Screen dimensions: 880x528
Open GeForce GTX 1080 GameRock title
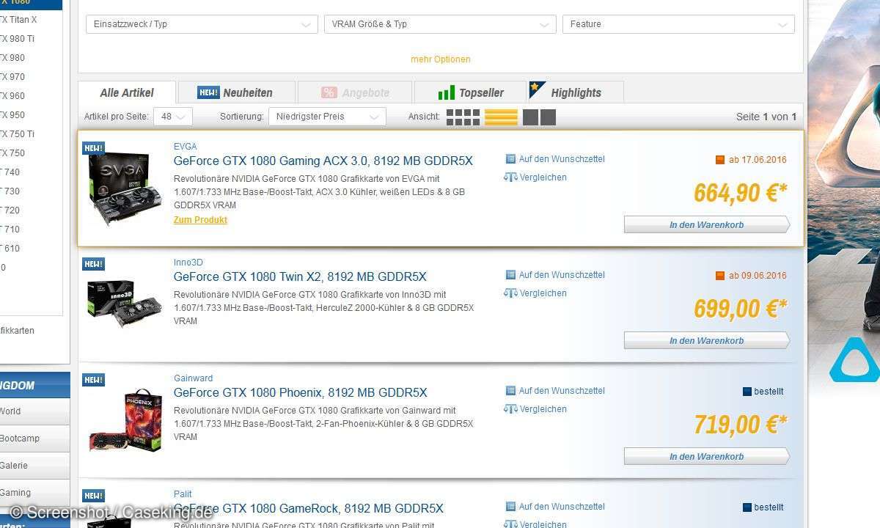coord(309,508)
